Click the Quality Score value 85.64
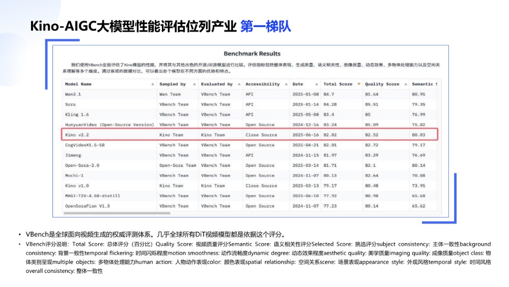Image resolution: width=509 pixels, height=287 pixels. [x=372, y=94]
